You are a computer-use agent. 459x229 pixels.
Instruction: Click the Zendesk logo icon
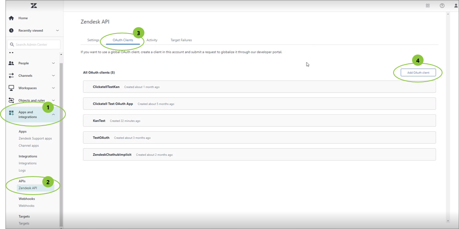[33, 6]
